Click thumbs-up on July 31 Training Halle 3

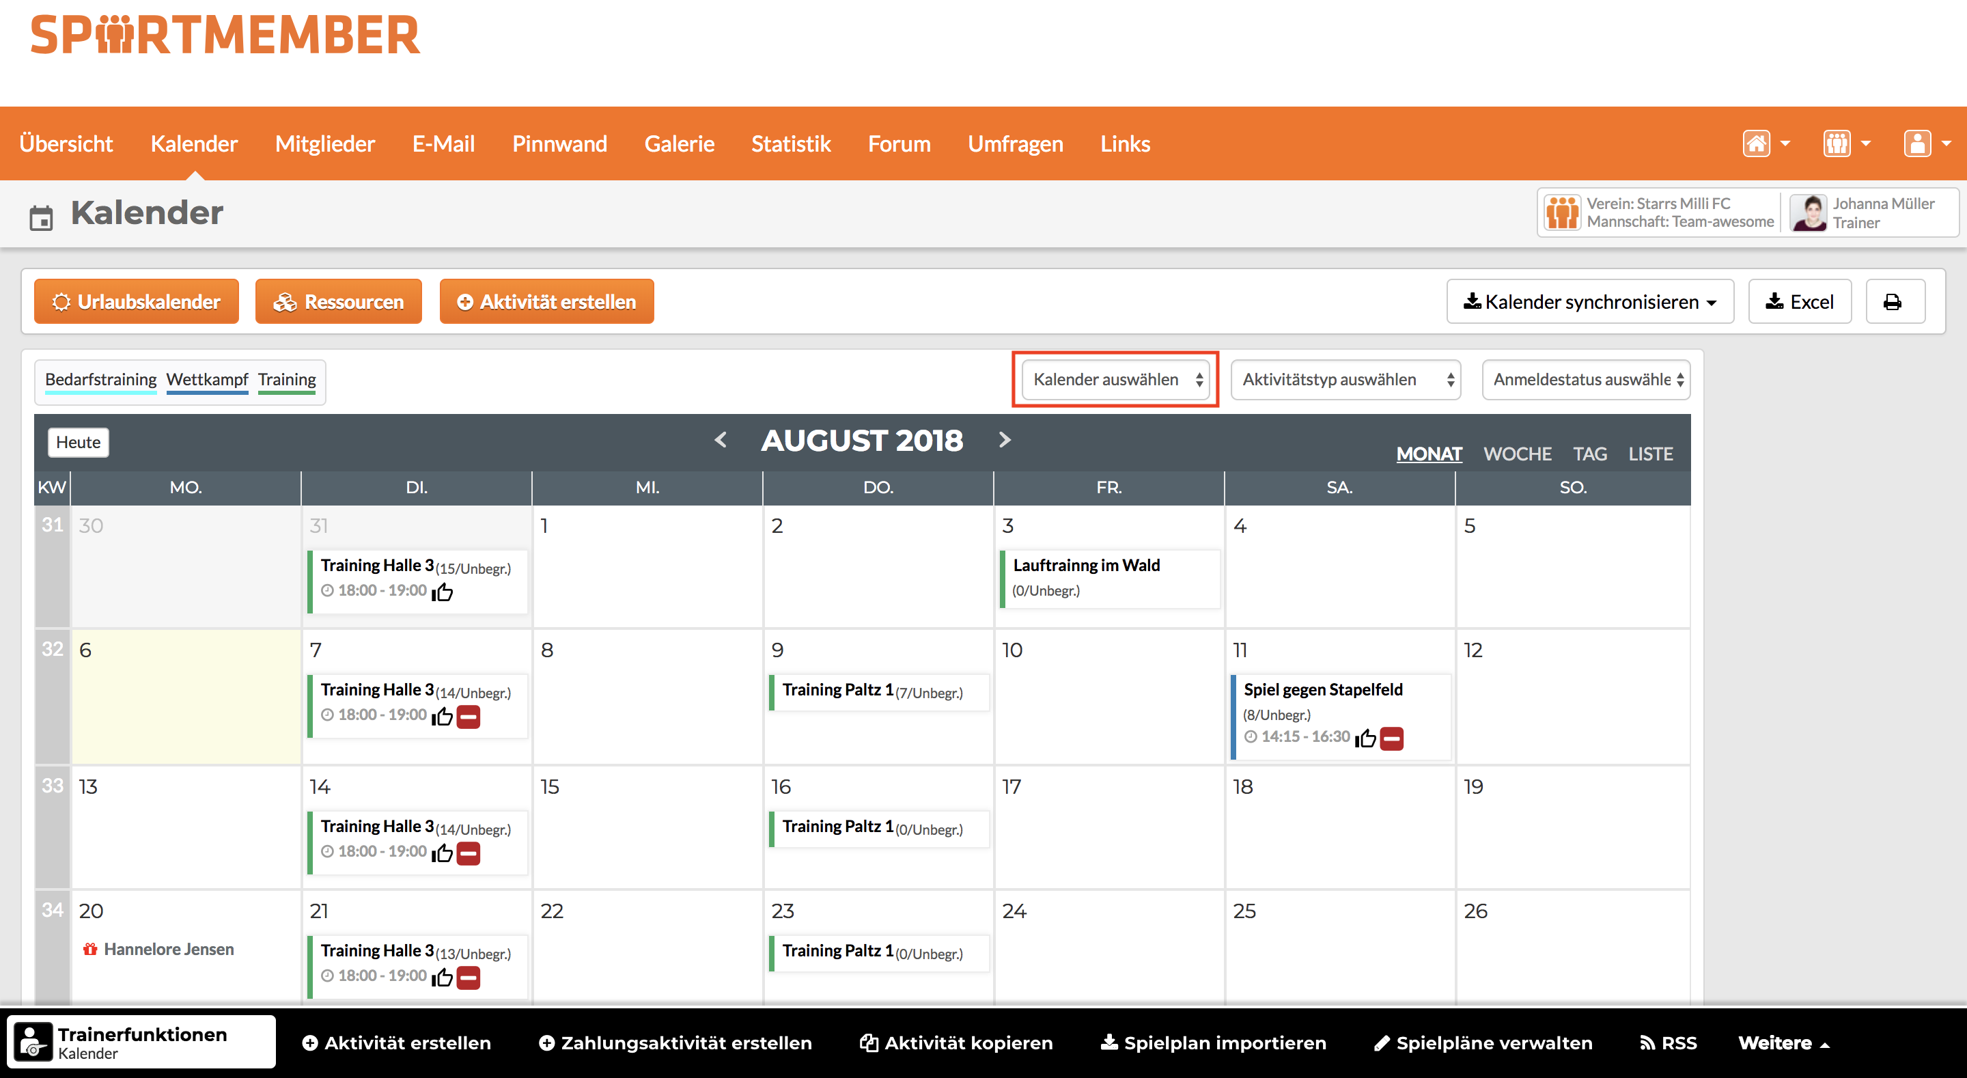point(443,592)
